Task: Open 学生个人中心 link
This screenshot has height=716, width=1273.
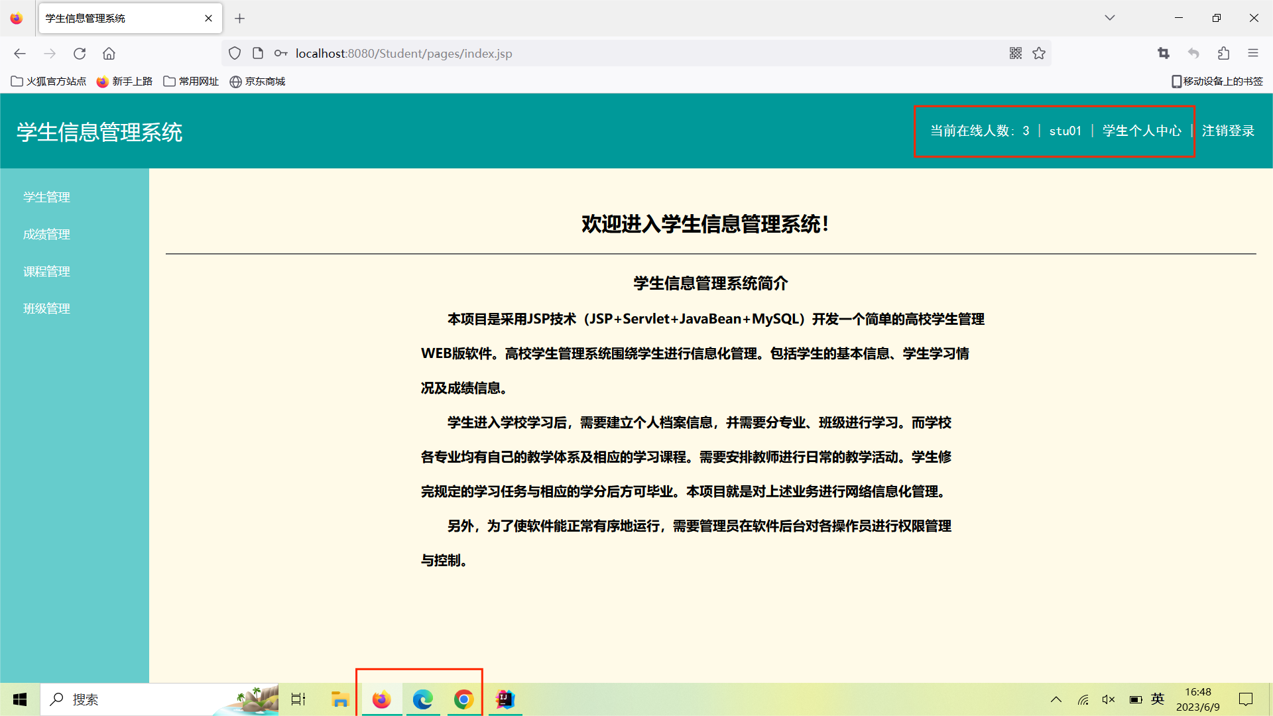Action: [1142, 131]
